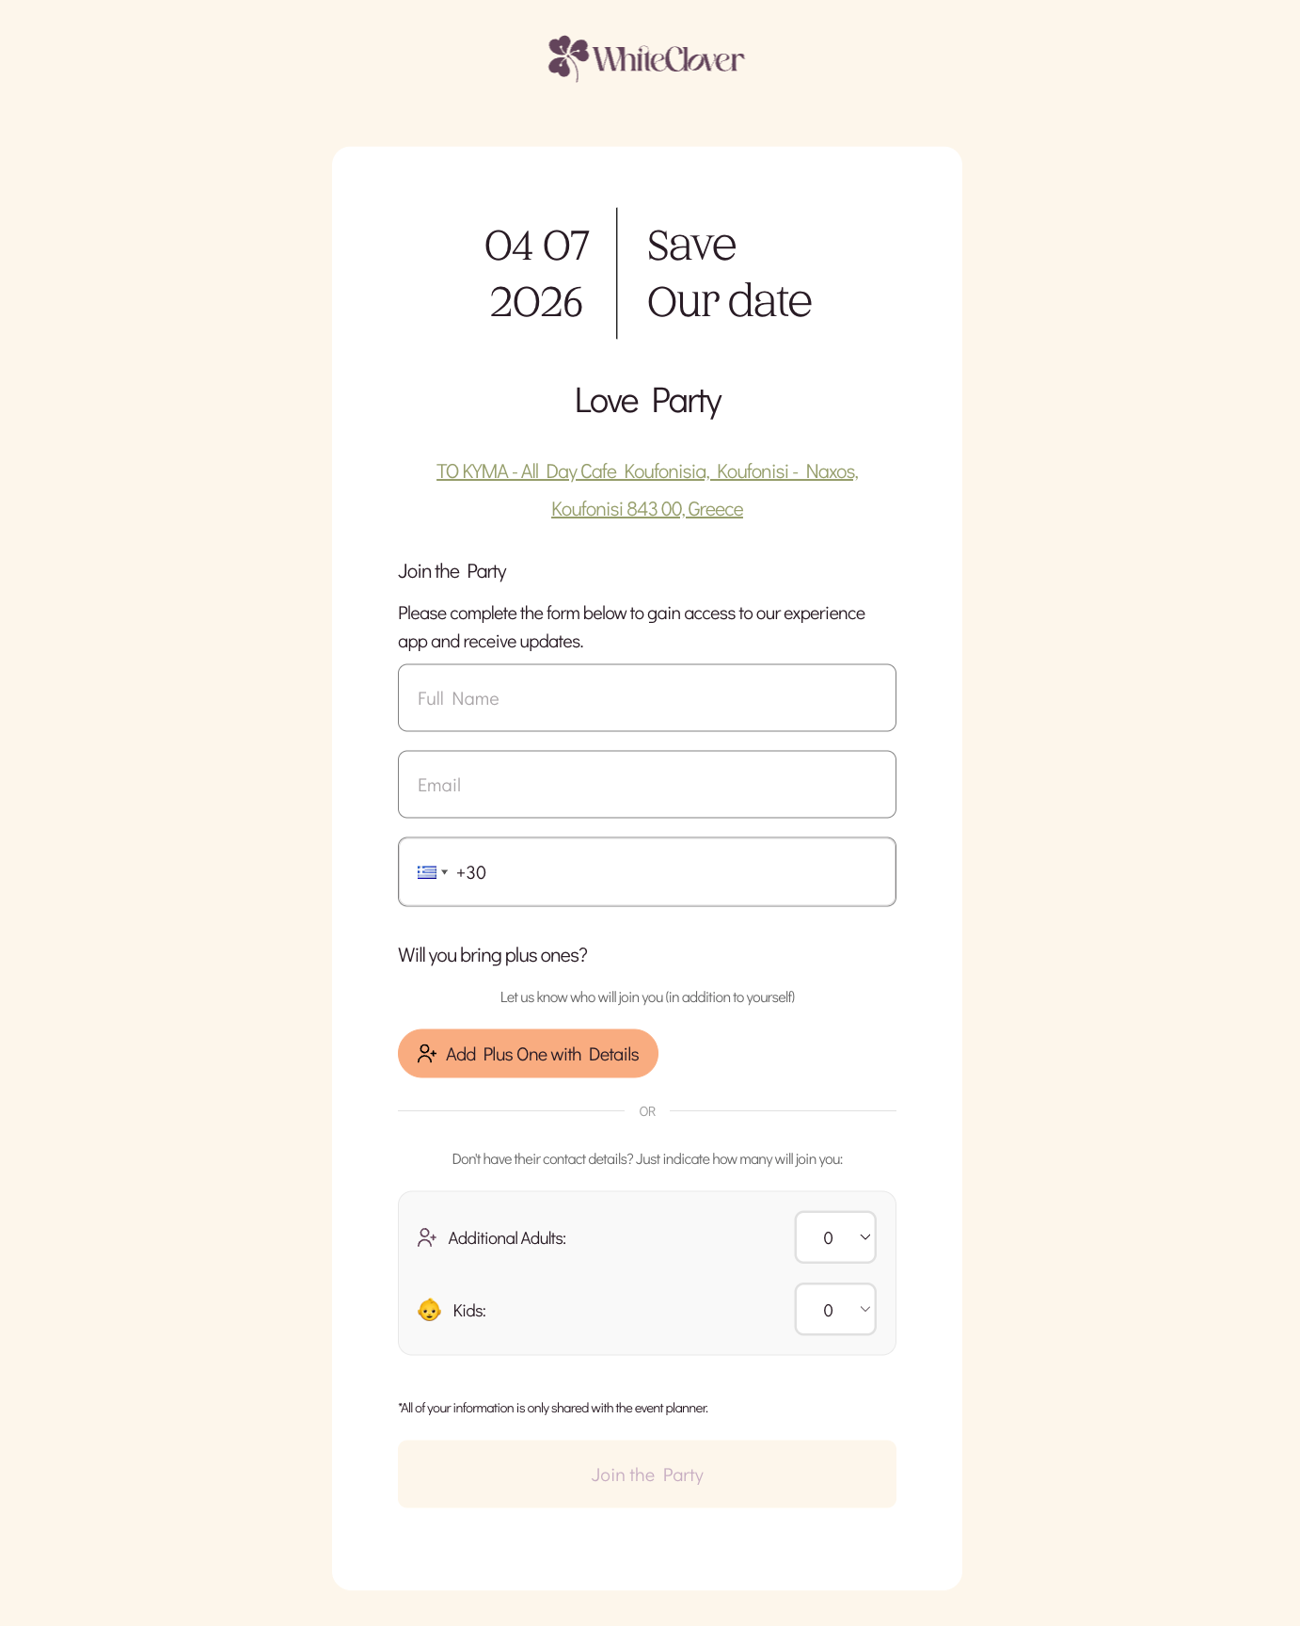Screen dimensions: 1300x1626
Task: Click the Save Our date heading
Action: tap(729, 273)
